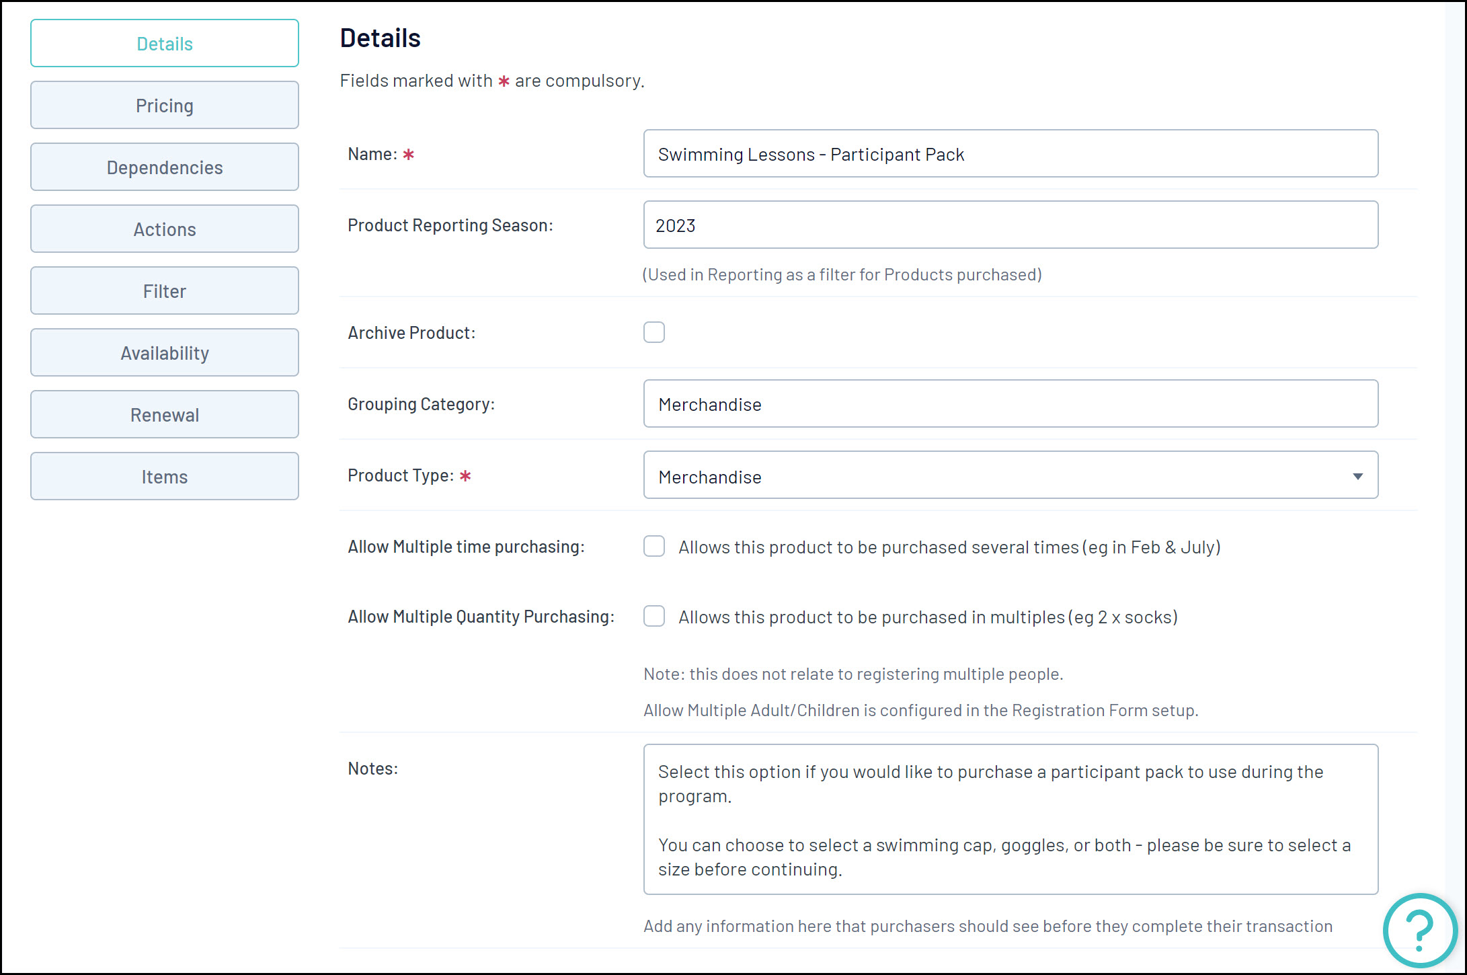
Task: Click the Details page heading
Action: click(380, 38)
